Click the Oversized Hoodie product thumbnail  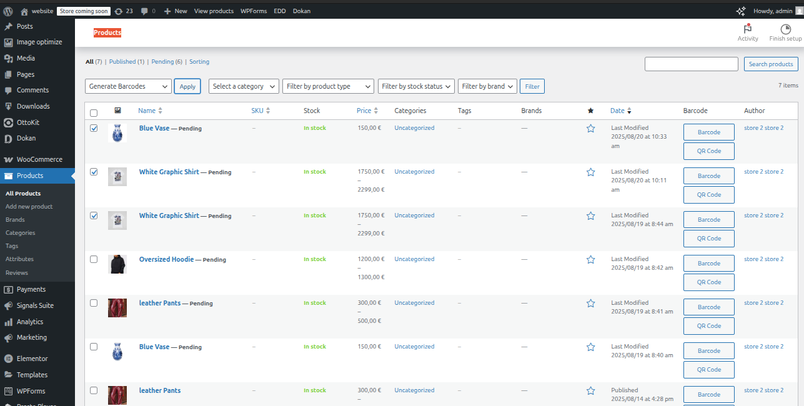117,264
